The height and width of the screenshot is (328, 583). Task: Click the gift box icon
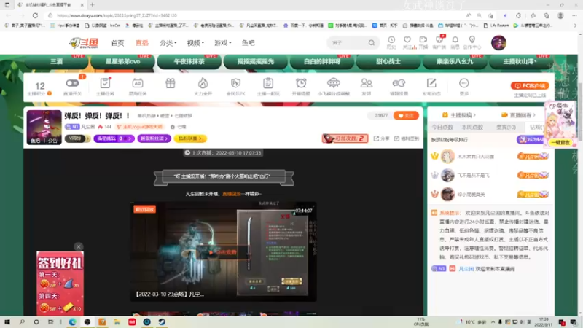[x=171, y=83]
